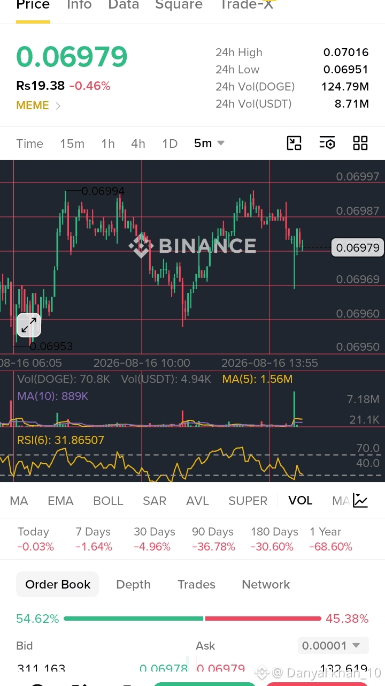The width and height of the screenshot is (385, 686).
Task: Tap the 24h Vol(DOGE) value 124.79M
Action: coord(345,87)
